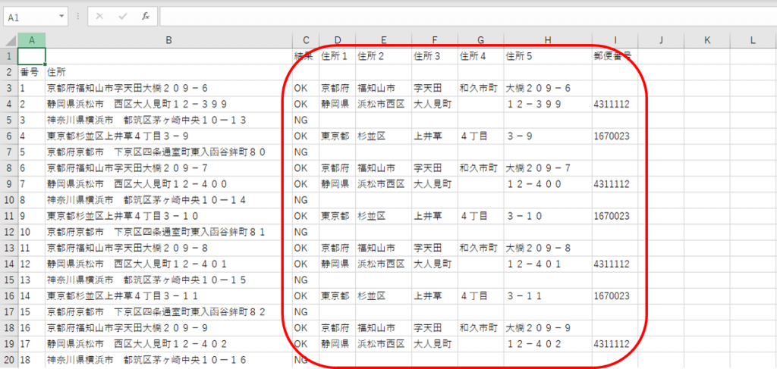
Task: Click '４丁目' cell in row 6
Action: tap(480, 136)
